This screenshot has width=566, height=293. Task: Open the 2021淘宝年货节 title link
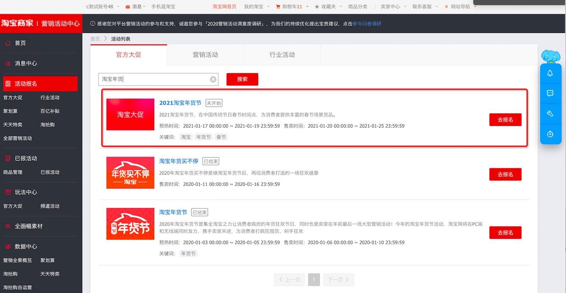coord(180,103)
